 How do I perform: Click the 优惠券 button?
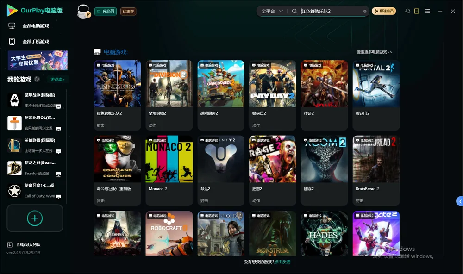coord(128,12)
